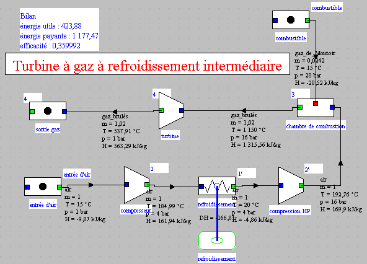Viewport: 367px width, 264px height.
Task: Click the combustible block green outlet port
Action: pos(307,20)
